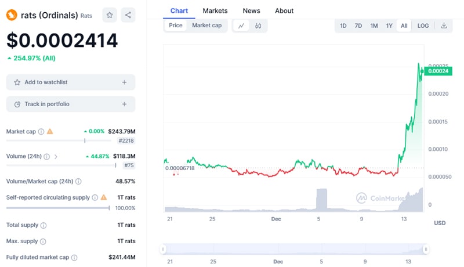464x267 pixels.
Task: Switch to candlestick chart icon
Action: point(258,26)
